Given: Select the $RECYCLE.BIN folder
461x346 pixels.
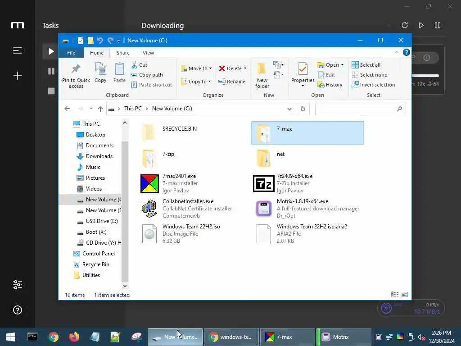Looking at the screenshot, I should click(x=194, y=133).
